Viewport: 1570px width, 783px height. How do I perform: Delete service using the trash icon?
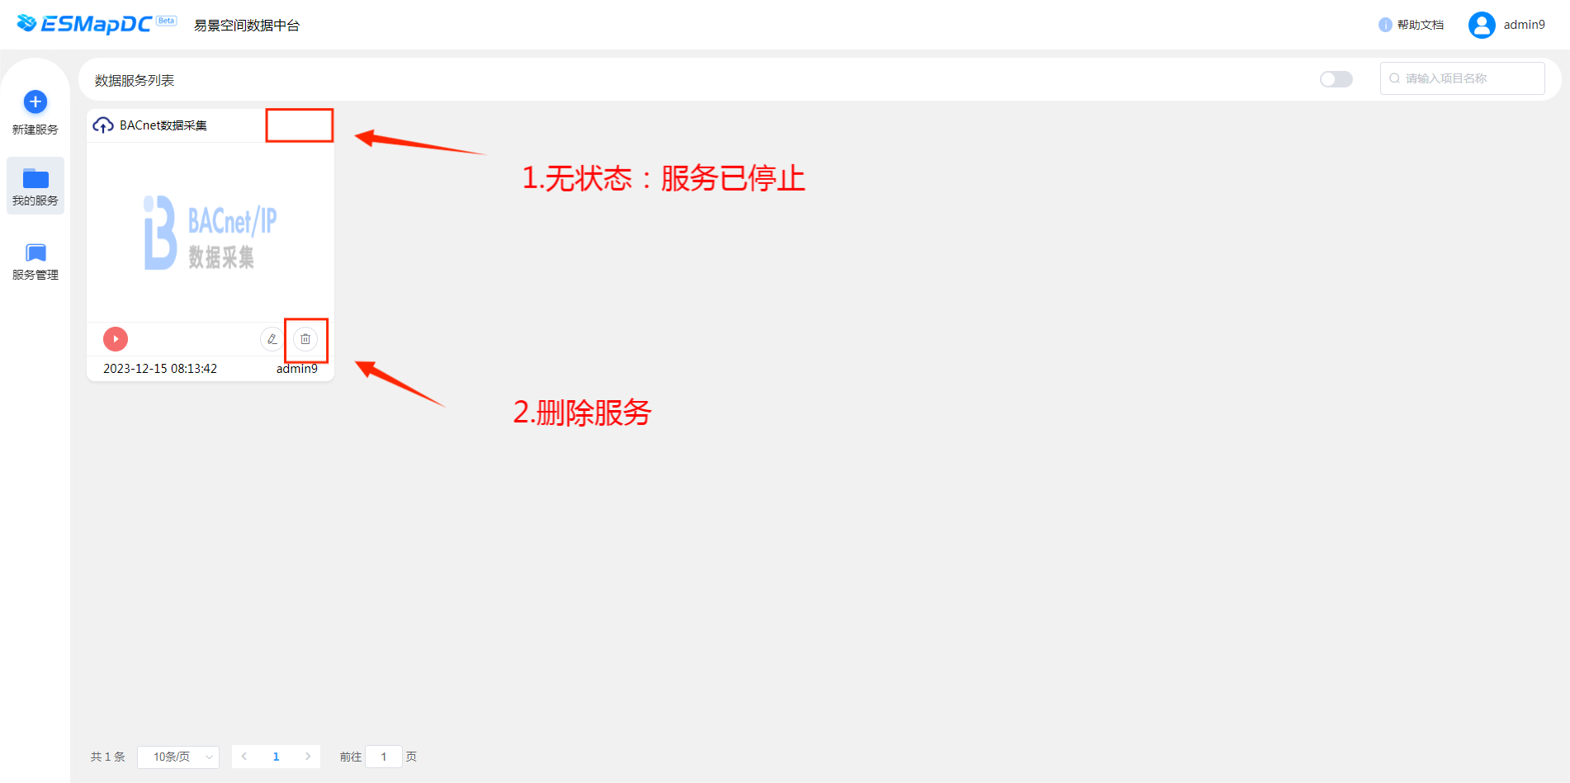(305, 339)
